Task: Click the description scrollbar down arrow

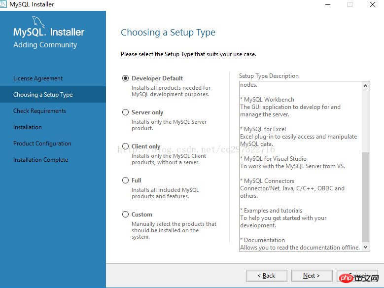Action: pos(365,247)
